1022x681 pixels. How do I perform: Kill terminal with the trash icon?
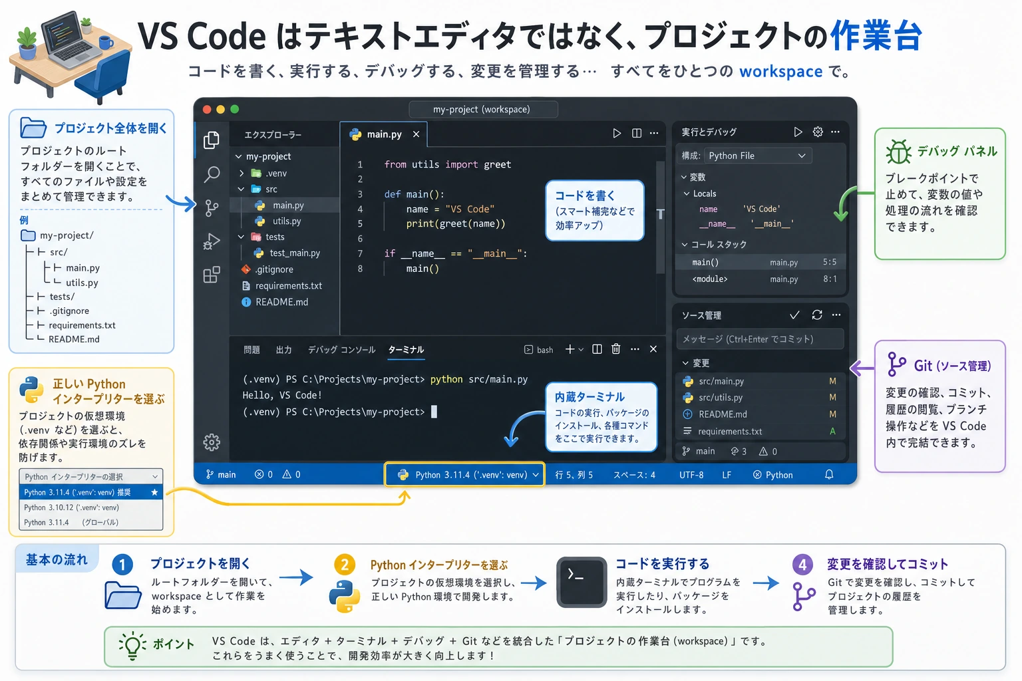(616, 349)
